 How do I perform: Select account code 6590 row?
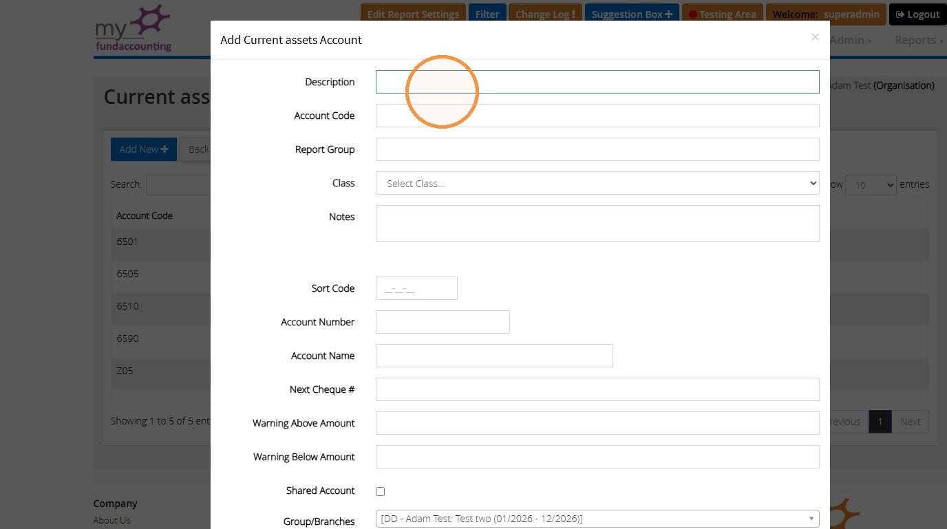[520, 341]
